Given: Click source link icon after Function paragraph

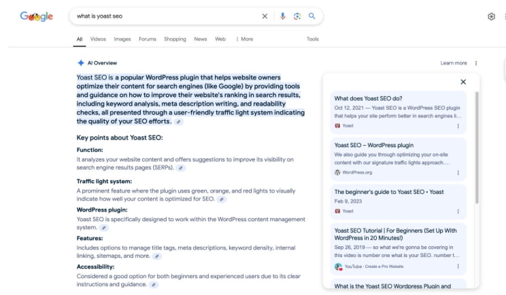Looking at the screenshot, I should 181,168.
